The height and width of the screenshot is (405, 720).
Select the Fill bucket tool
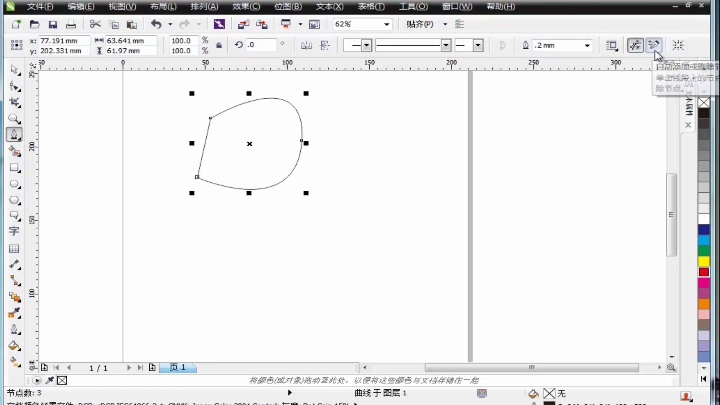coord(14,345)
